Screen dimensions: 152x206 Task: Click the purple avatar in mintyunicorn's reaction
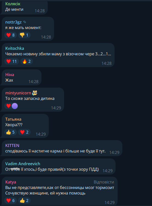coord(15,106)
